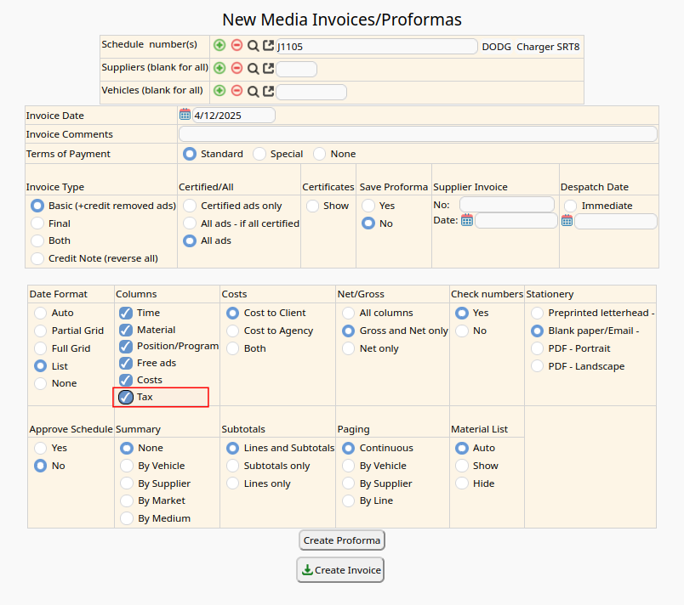Click the Create Invoice button
This screenshot has height=605, width=684.
340,570
